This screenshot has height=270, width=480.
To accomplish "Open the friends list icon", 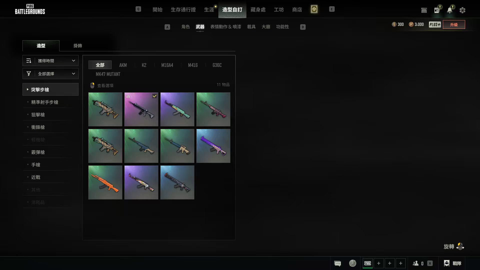I will (x=416, y=263).
